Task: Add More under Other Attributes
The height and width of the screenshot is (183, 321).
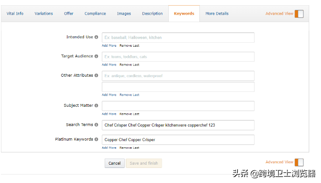Action: click(109, 95)
